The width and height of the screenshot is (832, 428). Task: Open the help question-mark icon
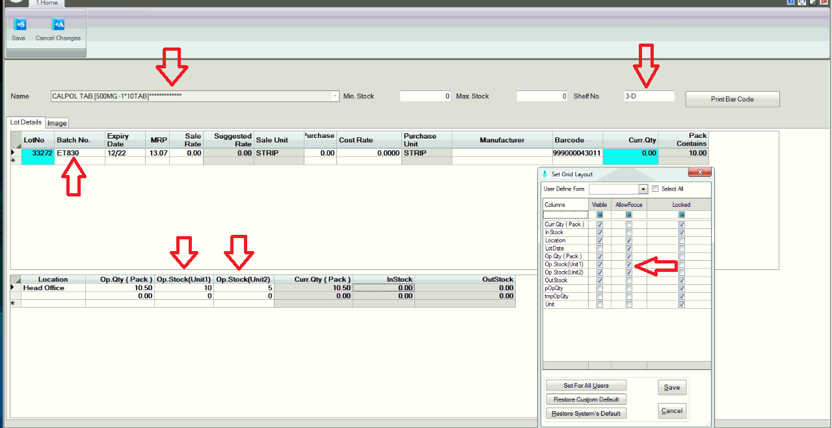click(790, 3)
